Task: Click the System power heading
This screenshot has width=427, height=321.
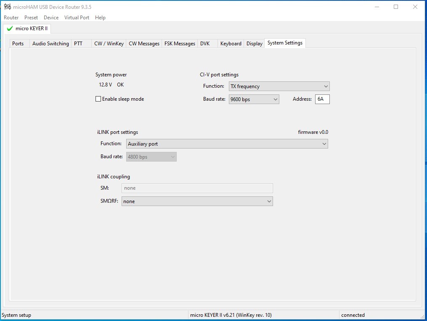Action: (x=111, y=75)
